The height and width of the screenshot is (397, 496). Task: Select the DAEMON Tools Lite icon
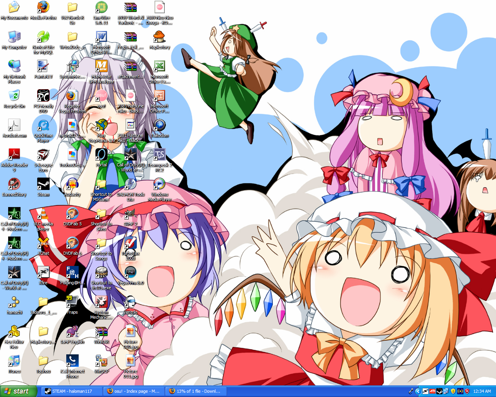(x=131, y=184)
